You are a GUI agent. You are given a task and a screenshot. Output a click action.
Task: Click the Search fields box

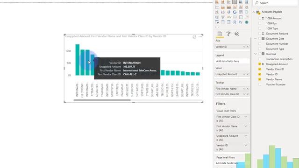[x=276, y=3]
